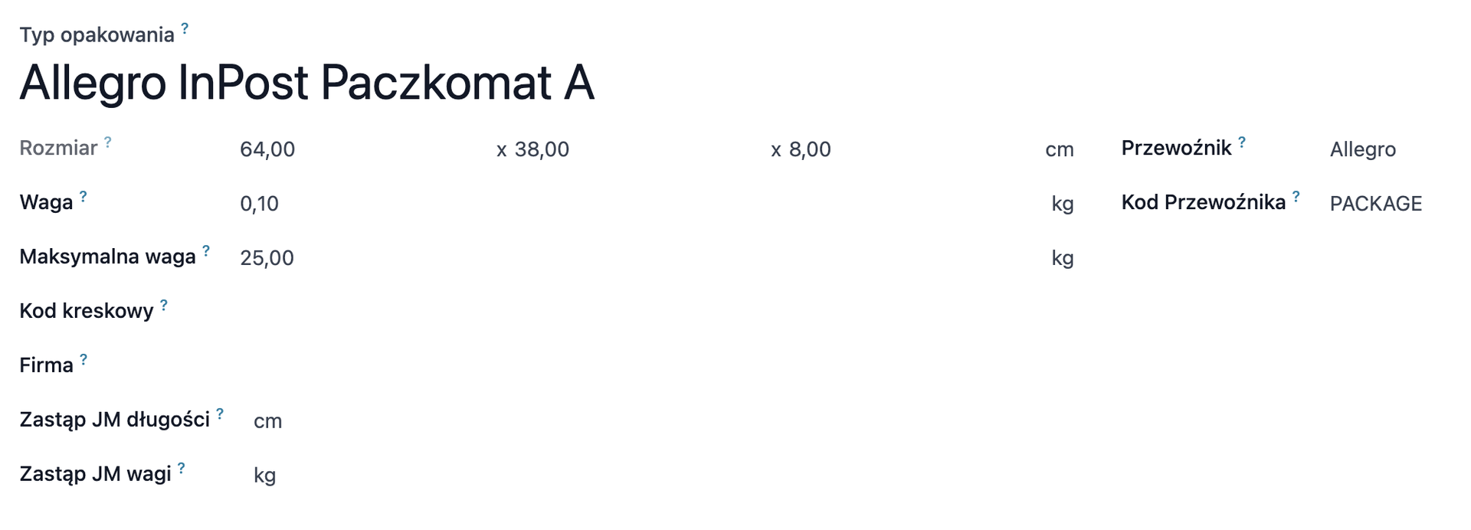This screenshot has height=530, width=1471.
Task: Click Kod kreskowy help icon
Action: [x=164, y=305]
